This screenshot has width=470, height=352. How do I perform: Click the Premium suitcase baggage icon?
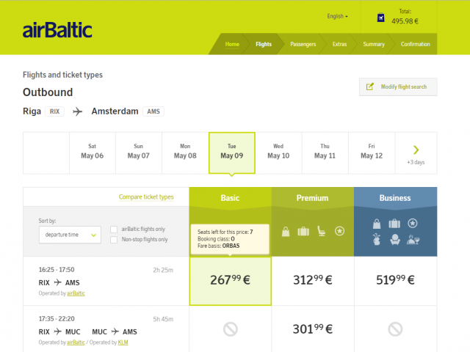coord(303,232)
